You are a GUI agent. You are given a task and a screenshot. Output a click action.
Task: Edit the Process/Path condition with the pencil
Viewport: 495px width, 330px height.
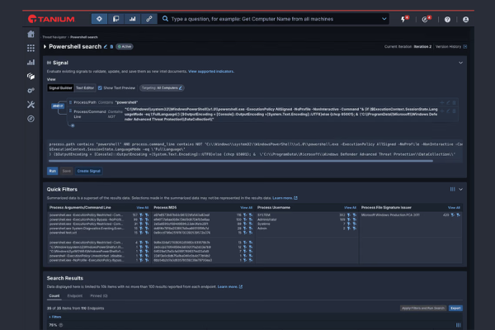tap(448, 102)
